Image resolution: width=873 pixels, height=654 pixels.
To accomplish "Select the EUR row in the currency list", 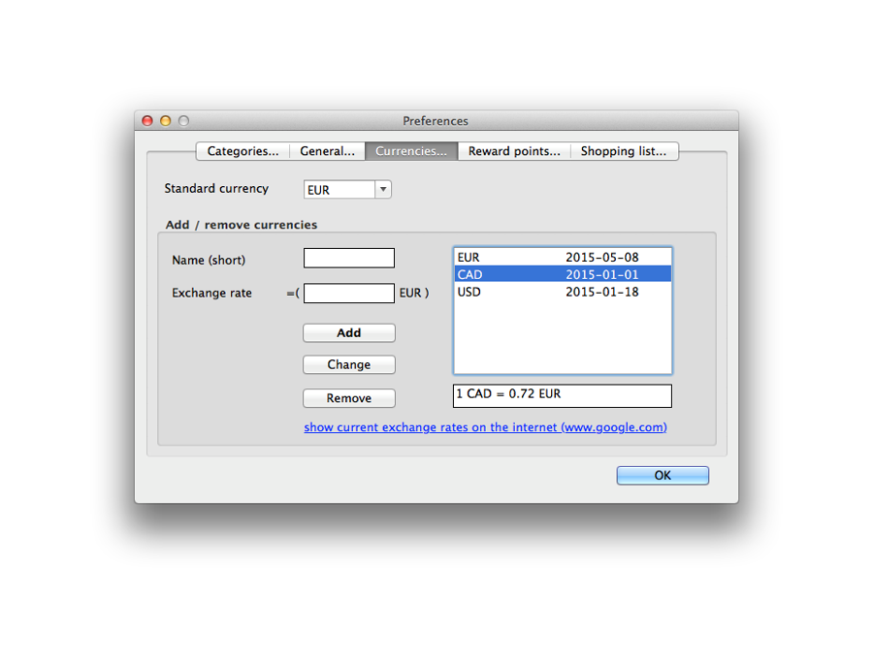I will coord(562,258).
